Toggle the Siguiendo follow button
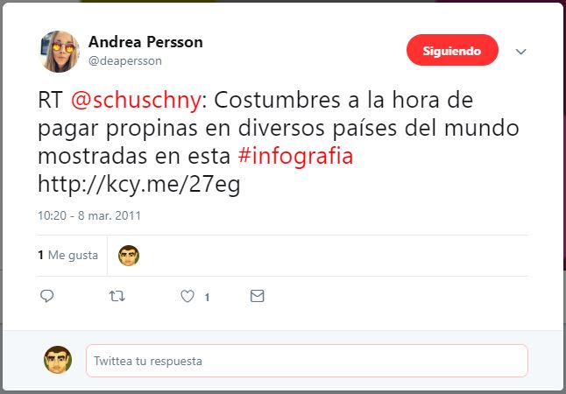 pos(452,50)
